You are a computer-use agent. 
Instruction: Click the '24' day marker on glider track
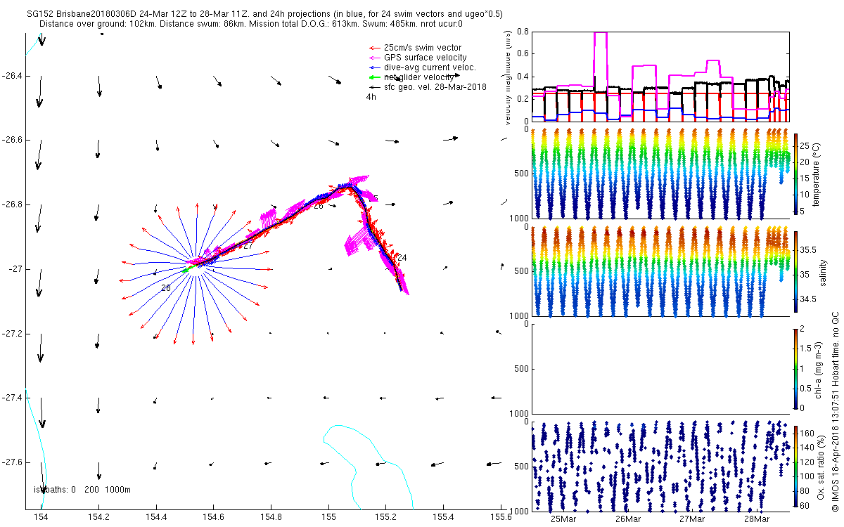coord(402,258)
